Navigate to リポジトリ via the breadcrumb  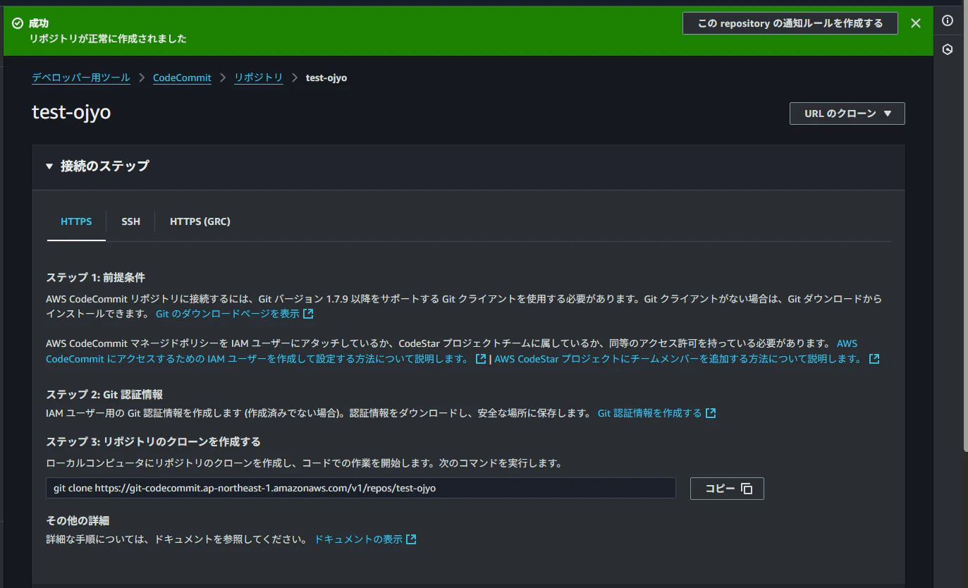258,78
